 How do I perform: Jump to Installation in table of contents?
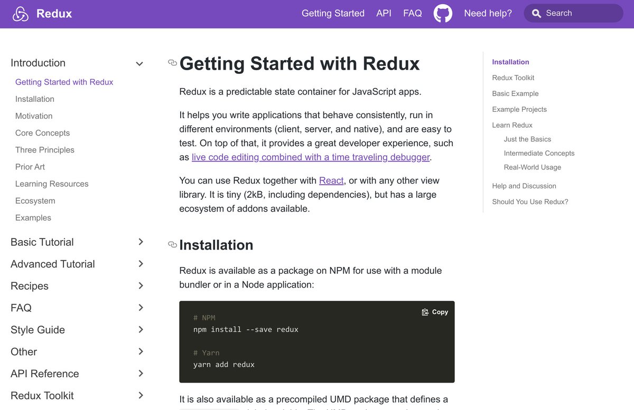(x=510, y=62)
